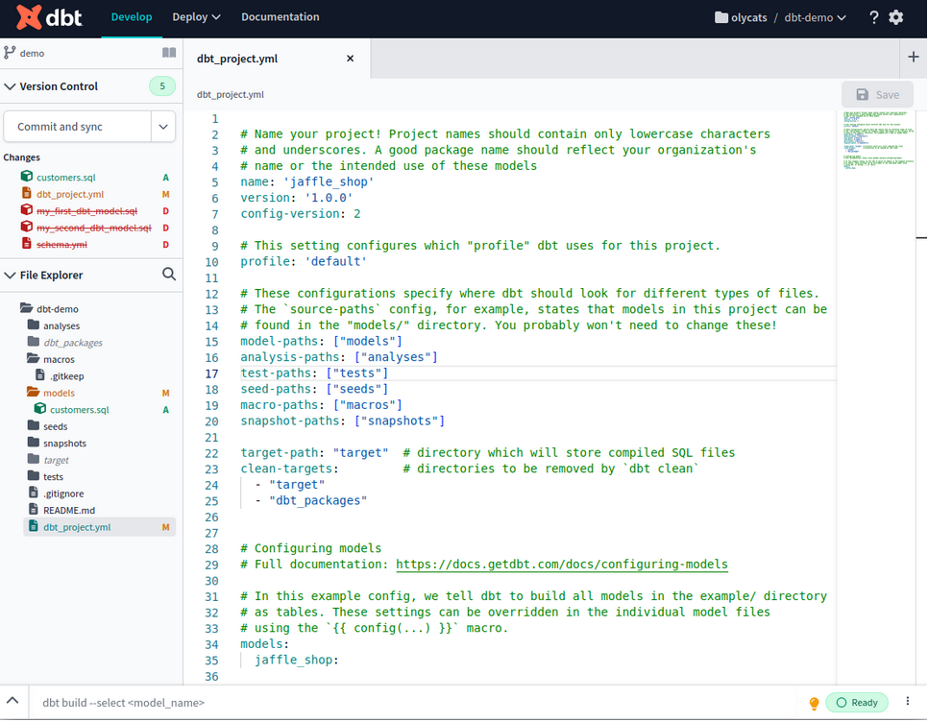Click the my_first_dbt_model.sql deleted file icon
The height and width of the screenshot is (722, 928).
coord(27,210)
